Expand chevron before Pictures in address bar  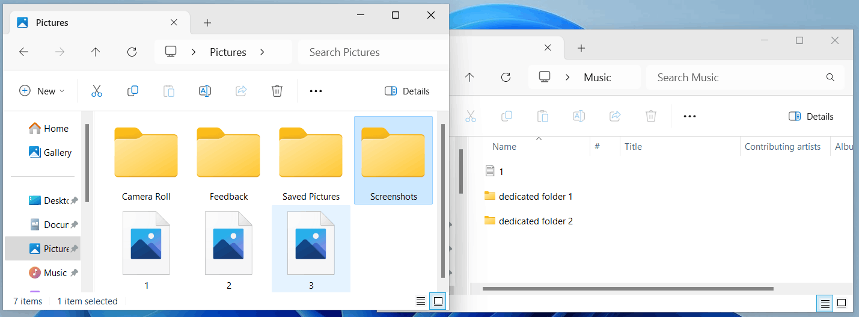tap(194, 52)
